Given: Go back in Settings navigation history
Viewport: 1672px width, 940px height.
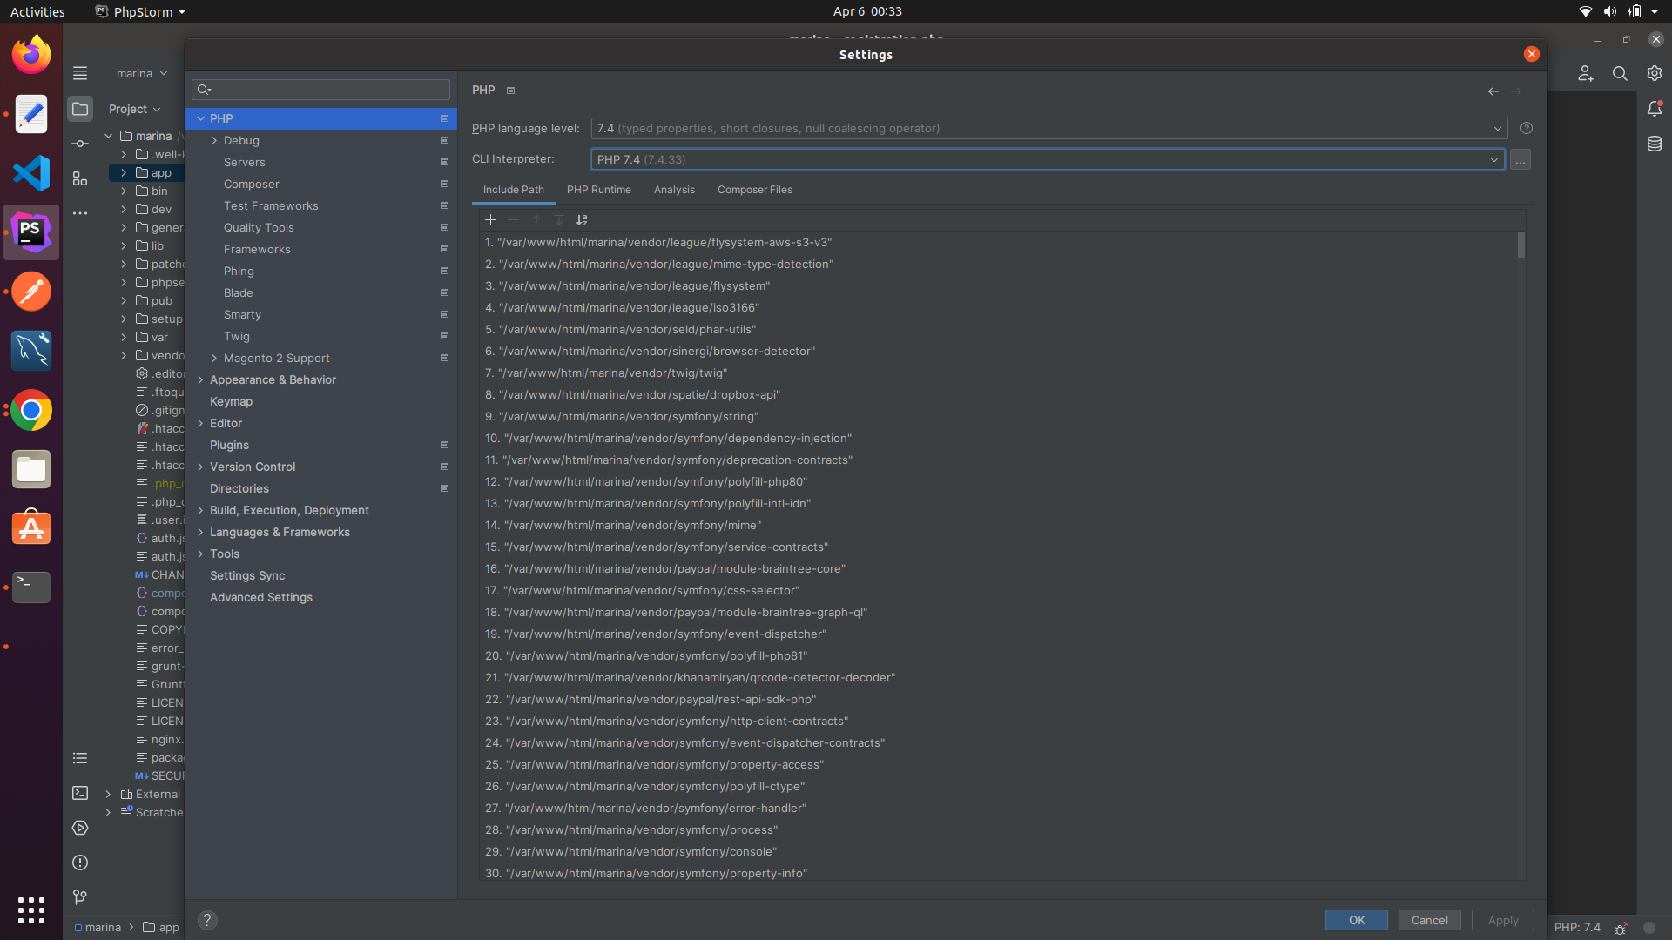Looking at the screenshot, I should pyautogui.click(x=1493, y=91).
